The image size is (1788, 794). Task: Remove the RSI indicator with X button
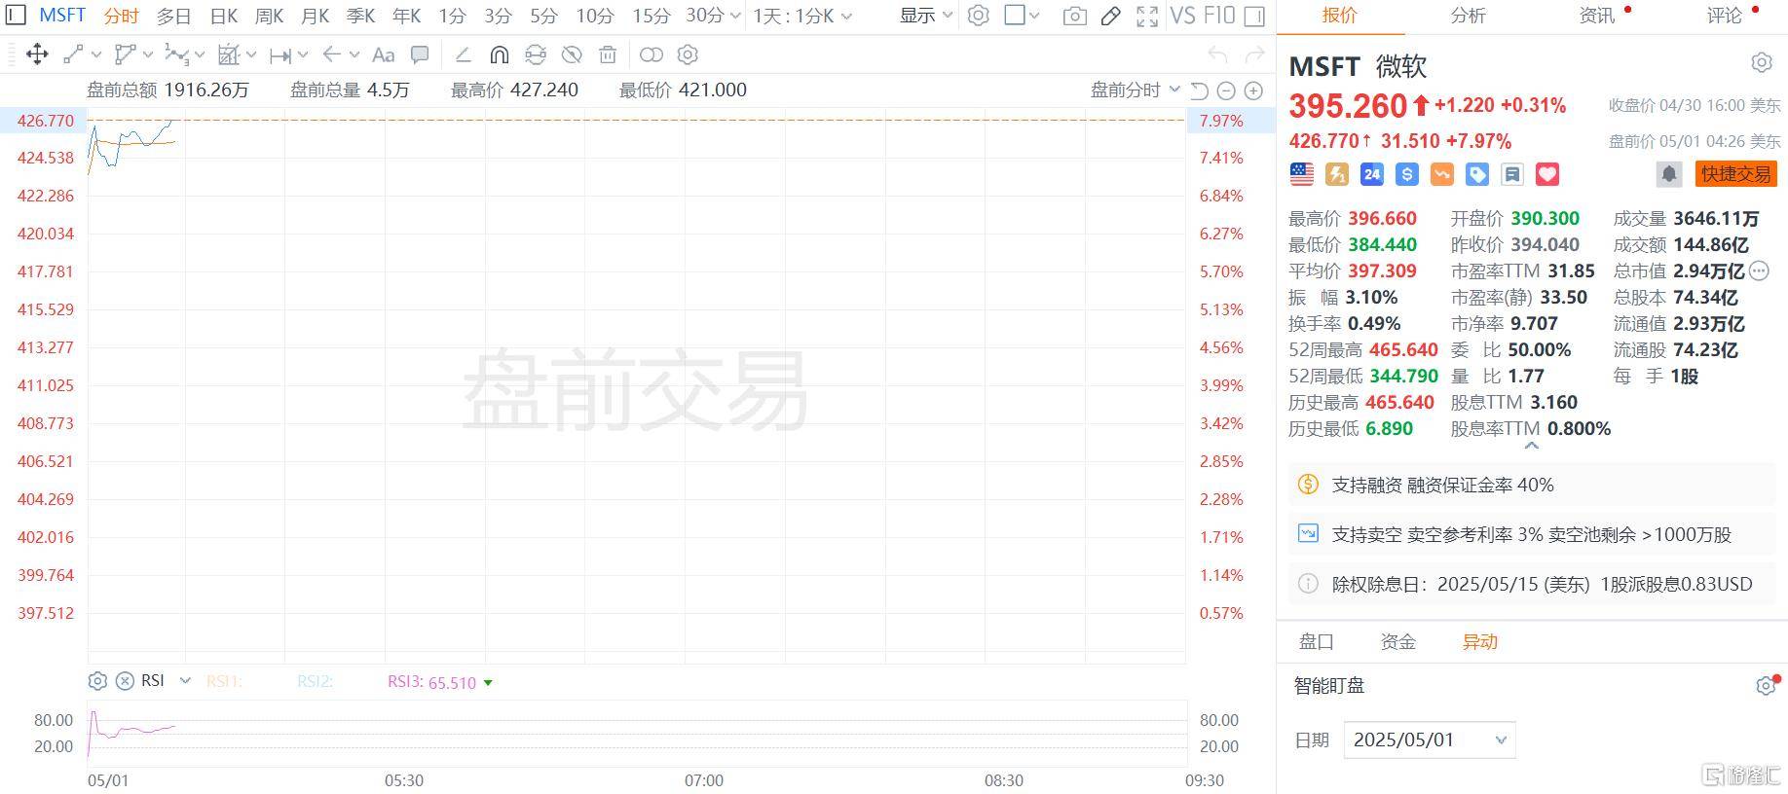click(x=125, y=681)
